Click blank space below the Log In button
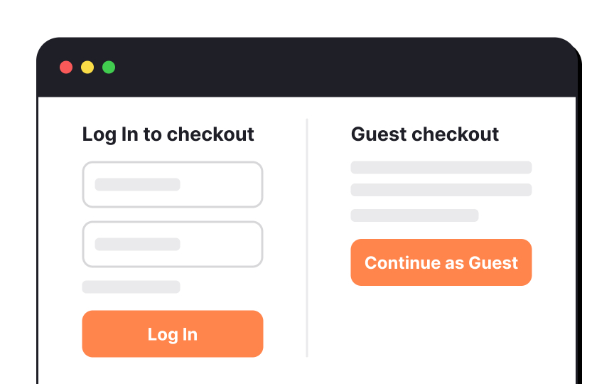The width and height of the screenshot is (614, 384). (173, 371)
